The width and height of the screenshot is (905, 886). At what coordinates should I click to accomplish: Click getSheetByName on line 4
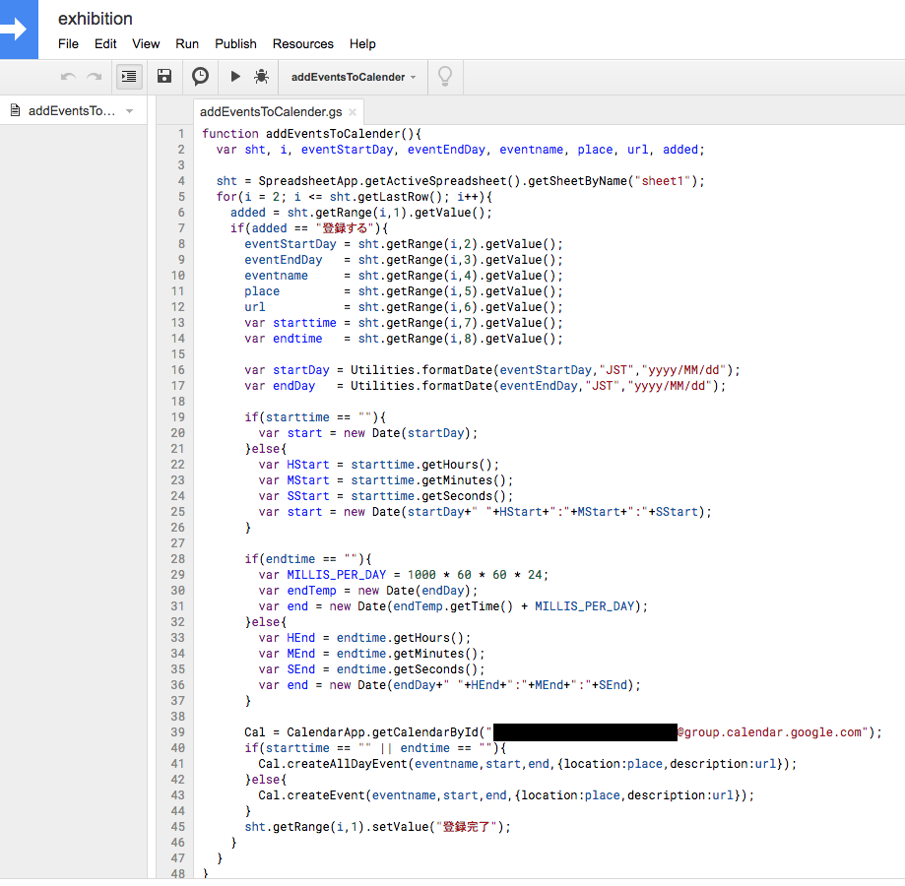[x=577, y=181]
